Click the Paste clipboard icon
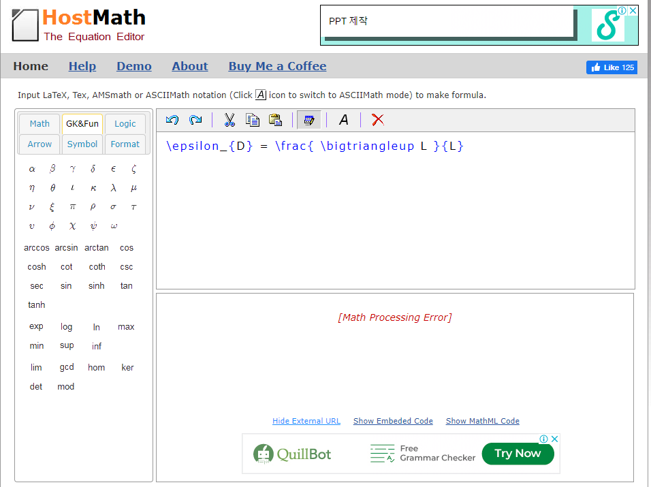 coord(275,120)
